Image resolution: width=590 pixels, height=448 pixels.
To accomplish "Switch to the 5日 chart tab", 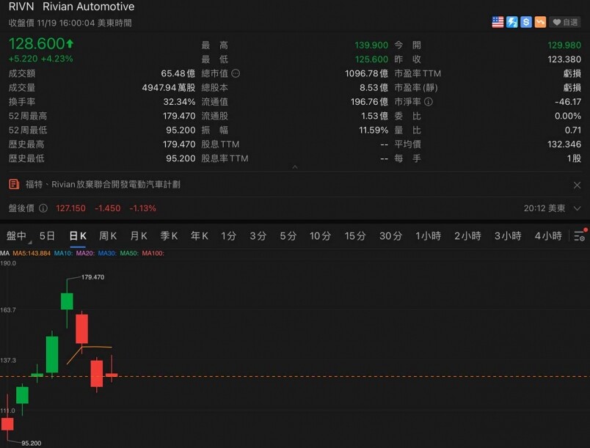I will (x=47, y=236).
